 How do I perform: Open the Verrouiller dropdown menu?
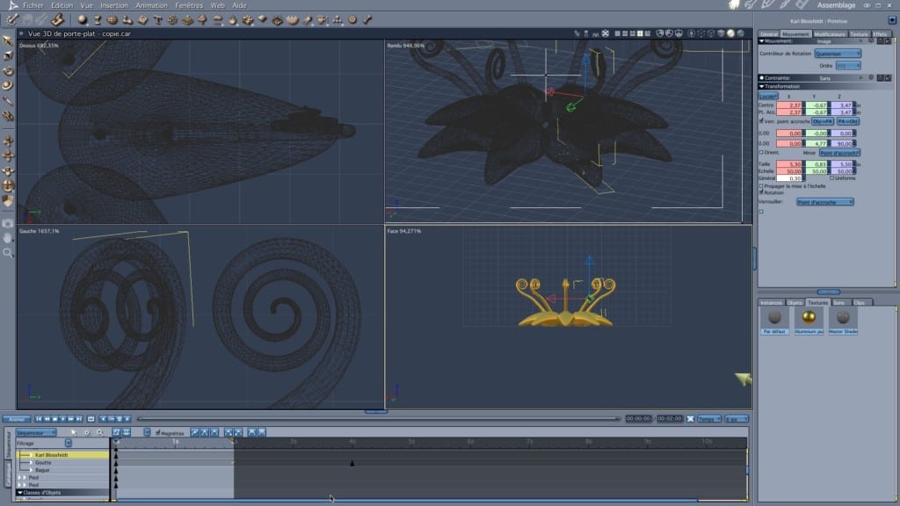pos(824,202)
